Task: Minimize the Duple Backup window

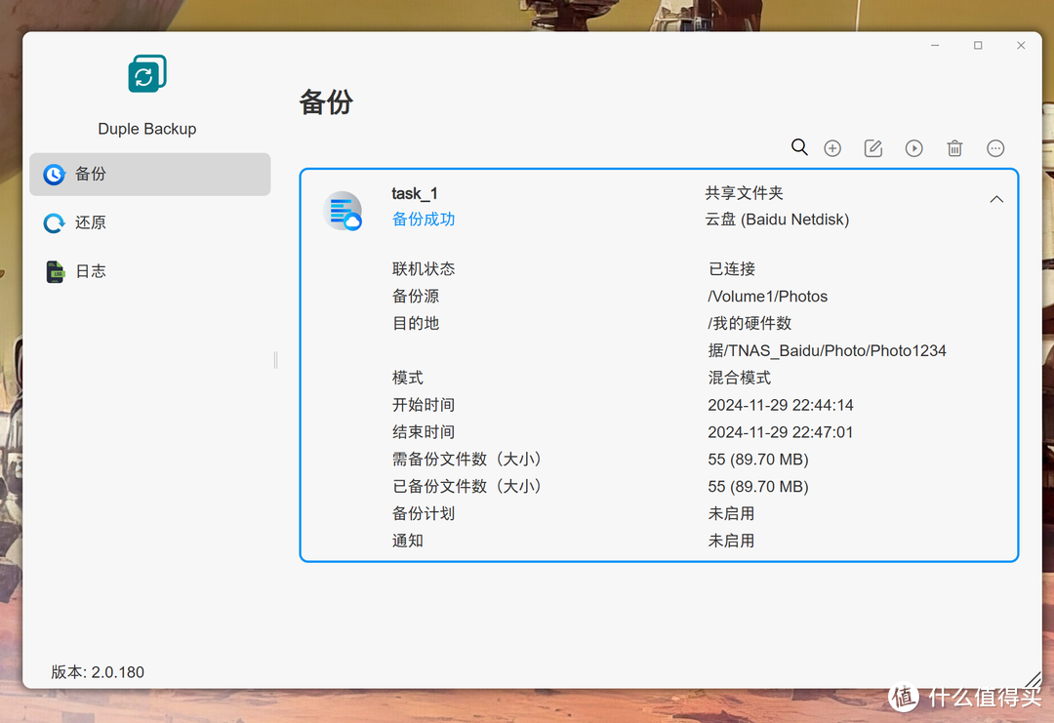Action: [x=934, y=46]
